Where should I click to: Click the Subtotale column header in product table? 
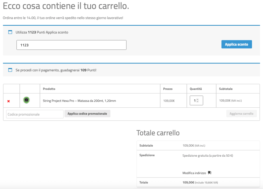[x=226, y=89]
